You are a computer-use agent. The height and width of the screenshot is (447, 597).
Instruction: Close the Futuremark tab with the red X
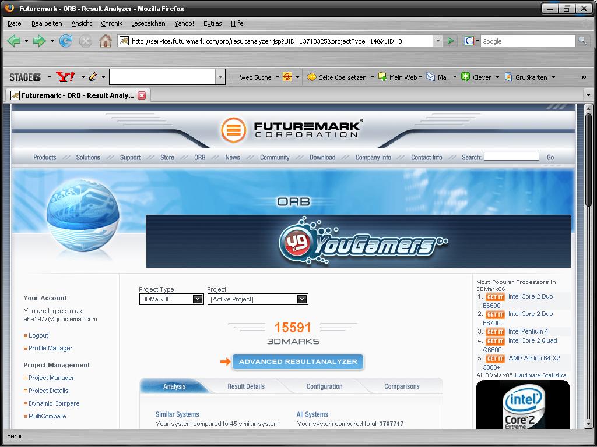point(142,95)
